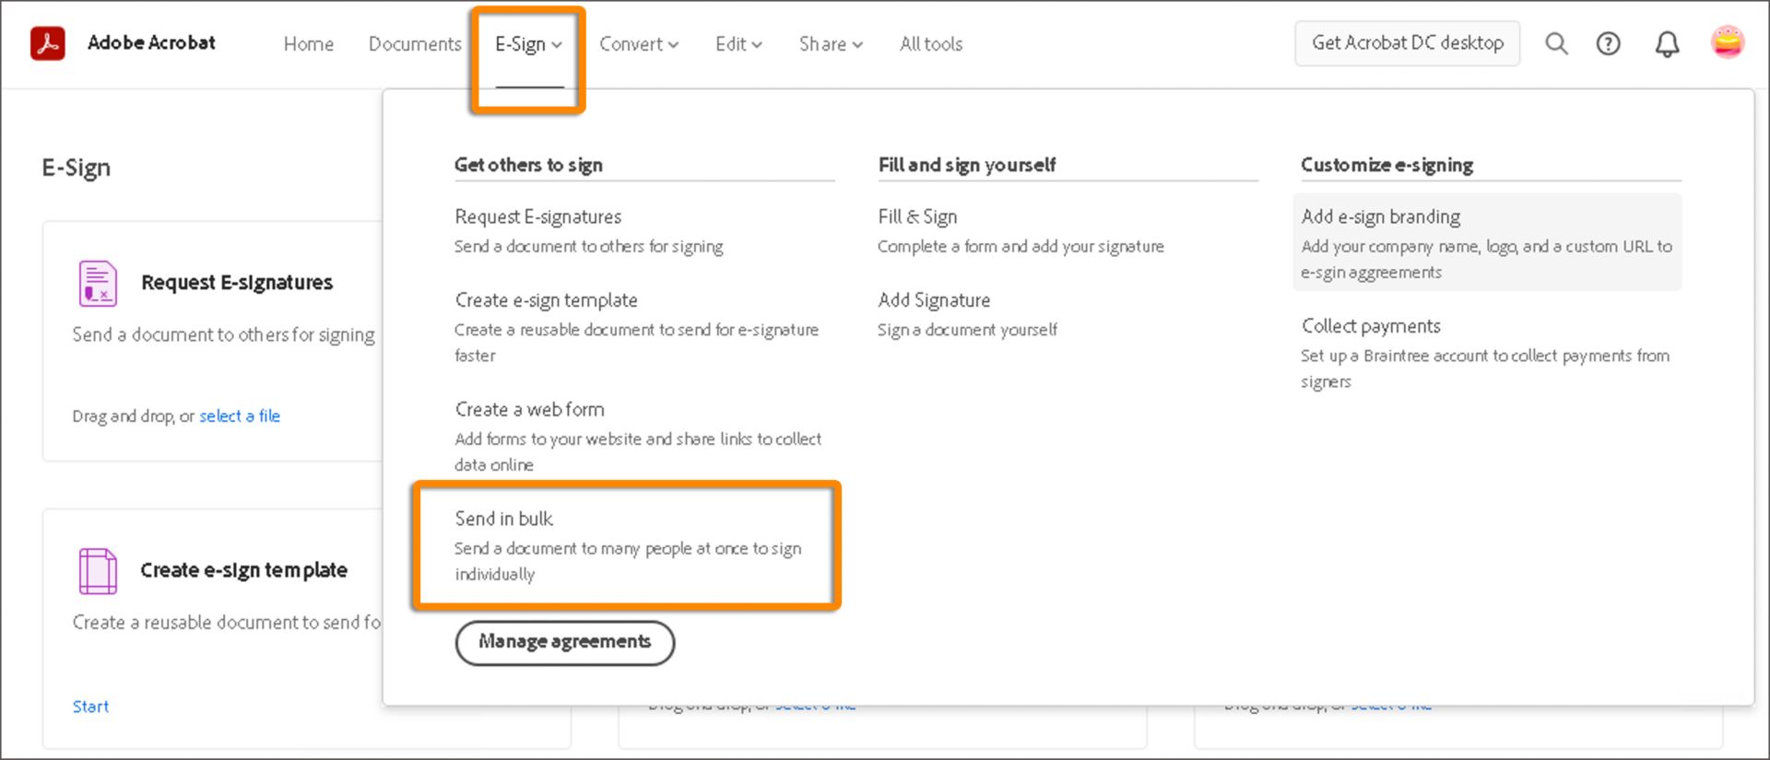Expand the E-Sign dropdown menu
Screen dimensions: 1770x760
528,44
